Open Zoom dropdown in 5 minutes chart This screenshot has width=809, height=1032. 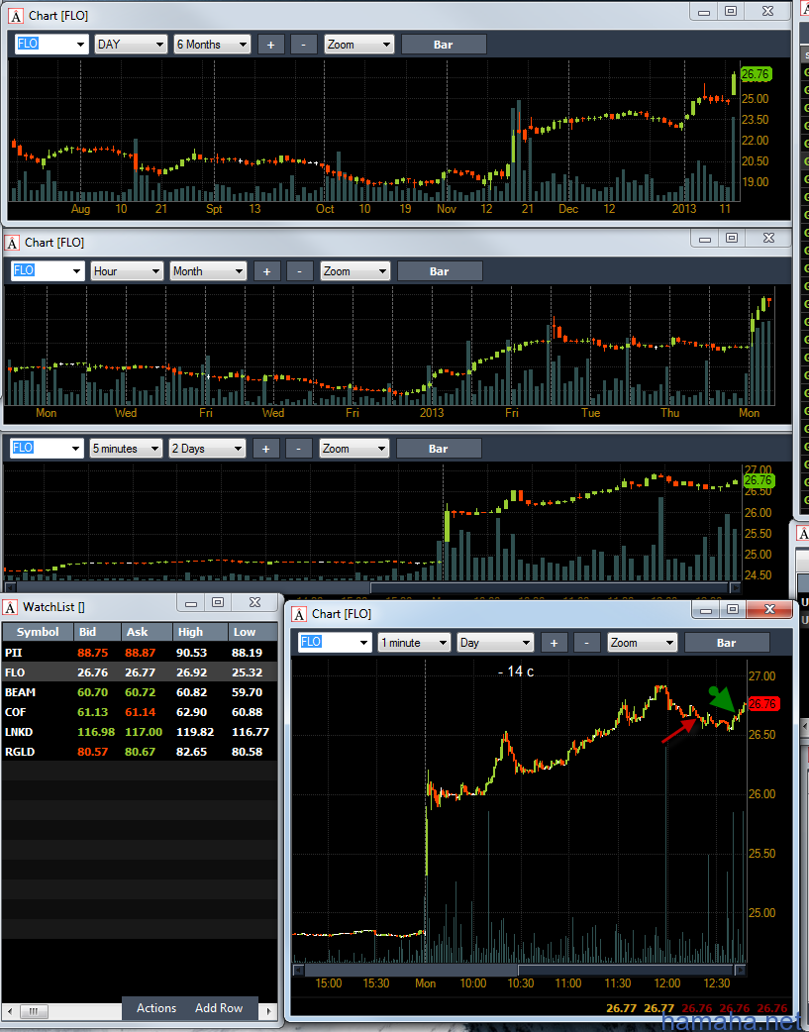coord(354,449)
